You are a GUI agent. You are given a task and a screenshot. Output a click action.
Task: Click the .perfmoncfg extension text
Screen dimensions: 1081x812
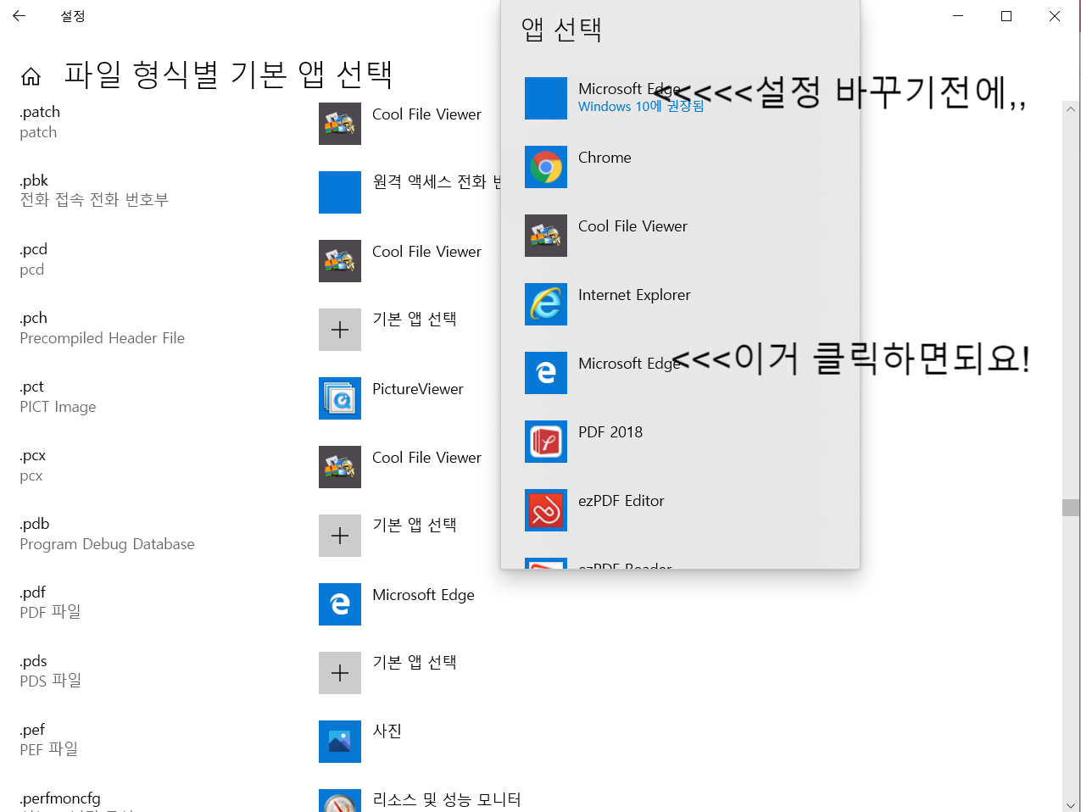pyautogui.click(x=60, y=798)
